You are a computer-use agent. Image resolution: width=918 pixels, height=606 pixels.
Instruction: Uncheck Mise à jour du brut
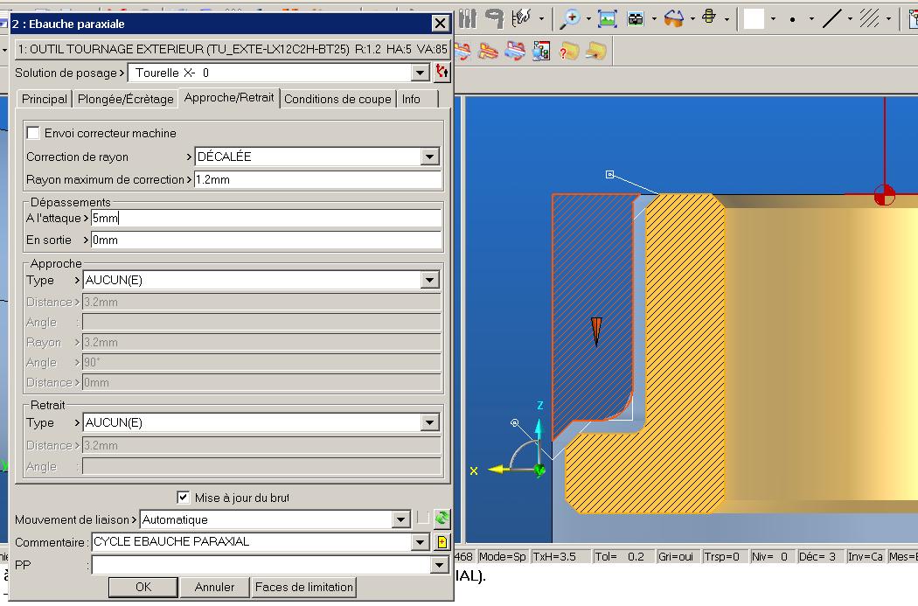point(183,497)
